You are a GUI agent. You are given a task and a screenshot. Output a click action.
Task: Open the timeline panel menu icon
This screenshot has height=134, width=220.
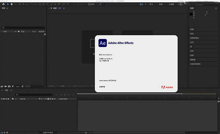coord(11,90)
